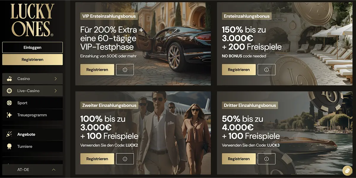356x178 pixels.
Task: Open the Turniere menu item
Action: [x=33, y=147]
